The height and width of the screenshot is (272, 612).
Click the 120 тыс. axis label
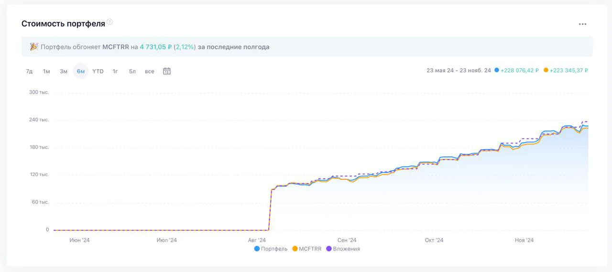point(39,175)
